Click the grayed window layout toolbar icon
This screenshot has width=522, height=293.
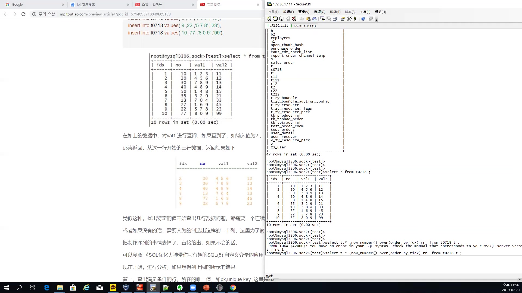[371, 19]
